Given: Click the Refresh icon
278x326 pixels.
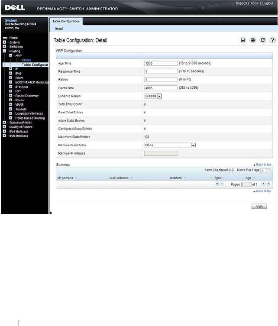Looking at the screenshot, I should [x=262, y=40].
